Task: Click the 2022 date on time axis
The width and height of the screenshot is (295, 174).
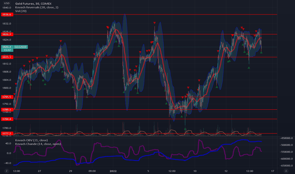Action: pos(113,171)
